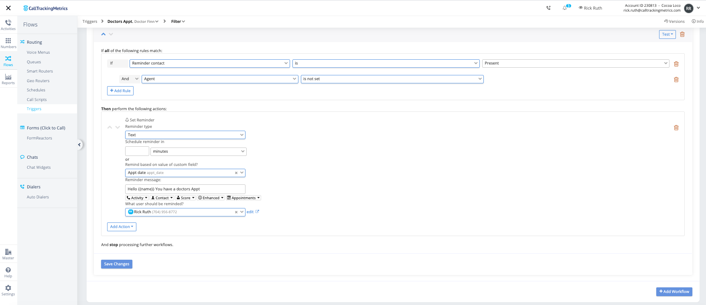Image resolution: width=706 pixels, height=305 pixels.
Task: Save Changes to the trigger
Action: pos(117,264)
